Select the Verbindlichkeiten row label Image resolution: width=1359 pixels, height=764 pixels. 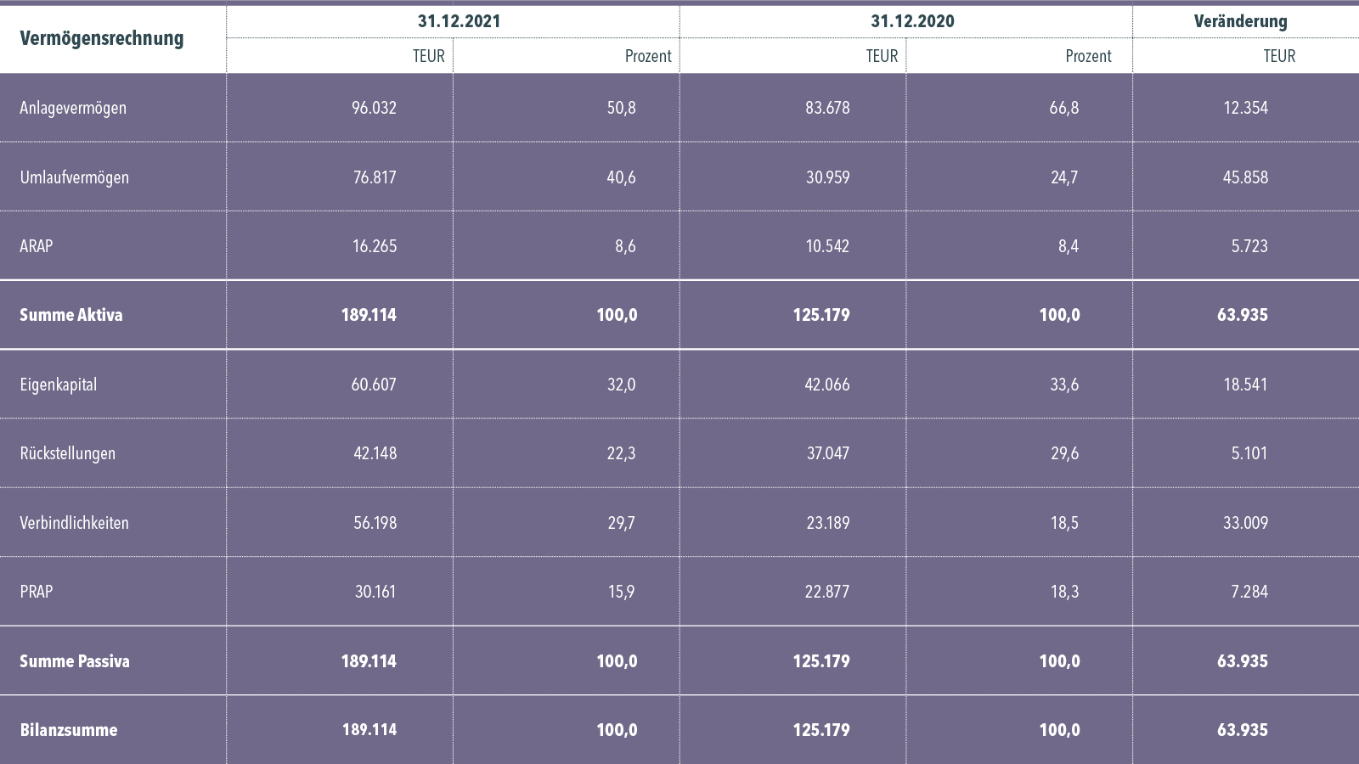74,523
